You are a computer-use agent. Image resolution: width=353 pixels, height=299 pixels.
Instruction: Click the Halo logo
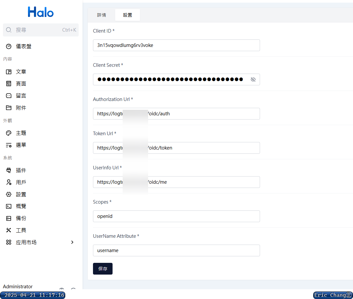(41, 12)
